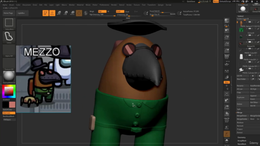Click the FillObject button
The width and height of the screenshot is (260, 146).
(x=9, y=120)
